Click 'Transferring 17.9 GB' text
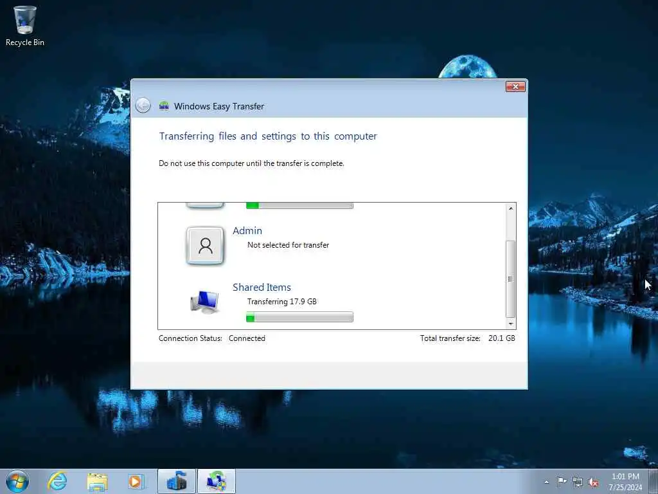 282,302
